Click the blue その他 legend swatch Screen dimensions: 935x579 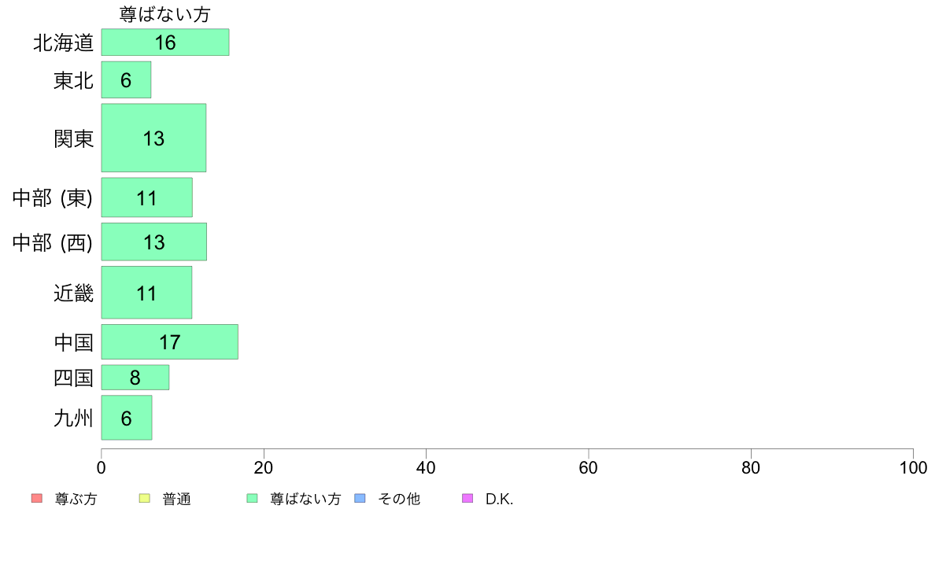(x=360, y=498)
